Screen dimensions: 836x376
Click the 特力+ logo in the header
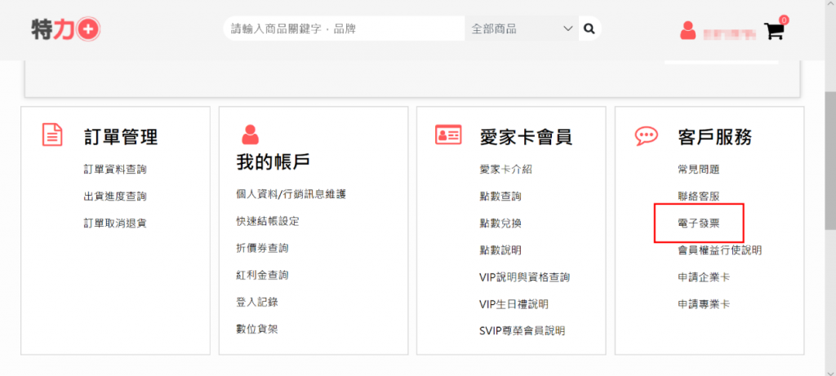click(65, 29)
